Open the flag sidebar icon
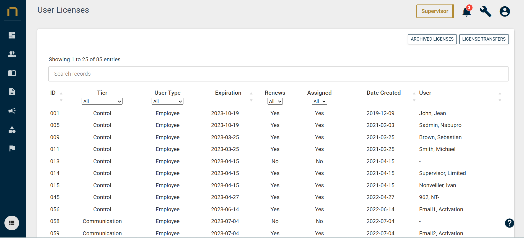The image size is (524, 238). (12, 148)
